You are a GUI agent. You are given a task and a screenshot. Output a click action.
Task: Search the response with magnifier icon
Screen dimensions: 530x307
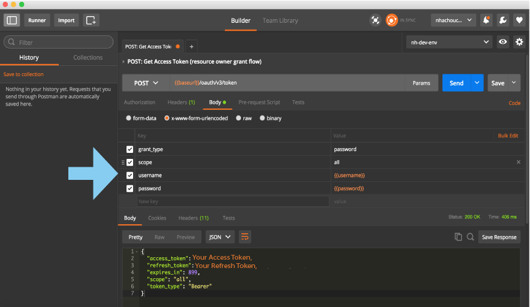(x=471, y=237)
